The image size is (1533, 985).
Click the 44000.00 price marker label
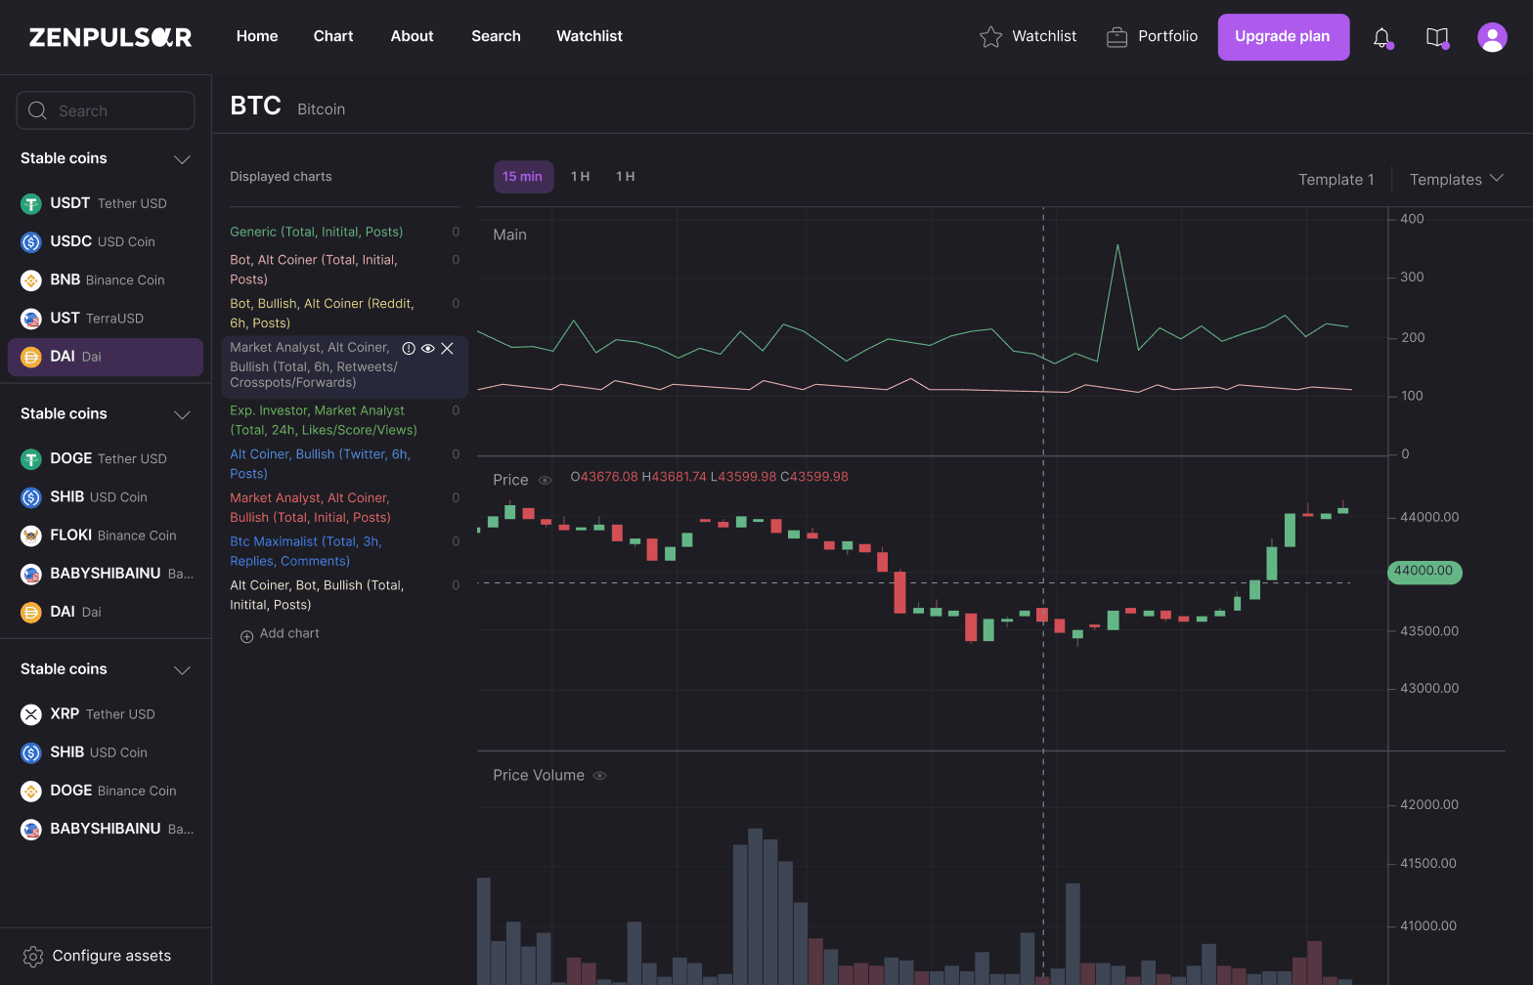pyautogui.click(x=1423, y=572)
